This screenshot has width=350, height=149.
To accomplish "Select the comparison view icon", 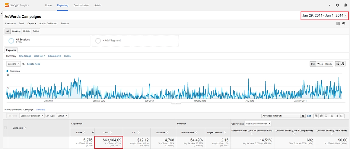I will 332,116.
